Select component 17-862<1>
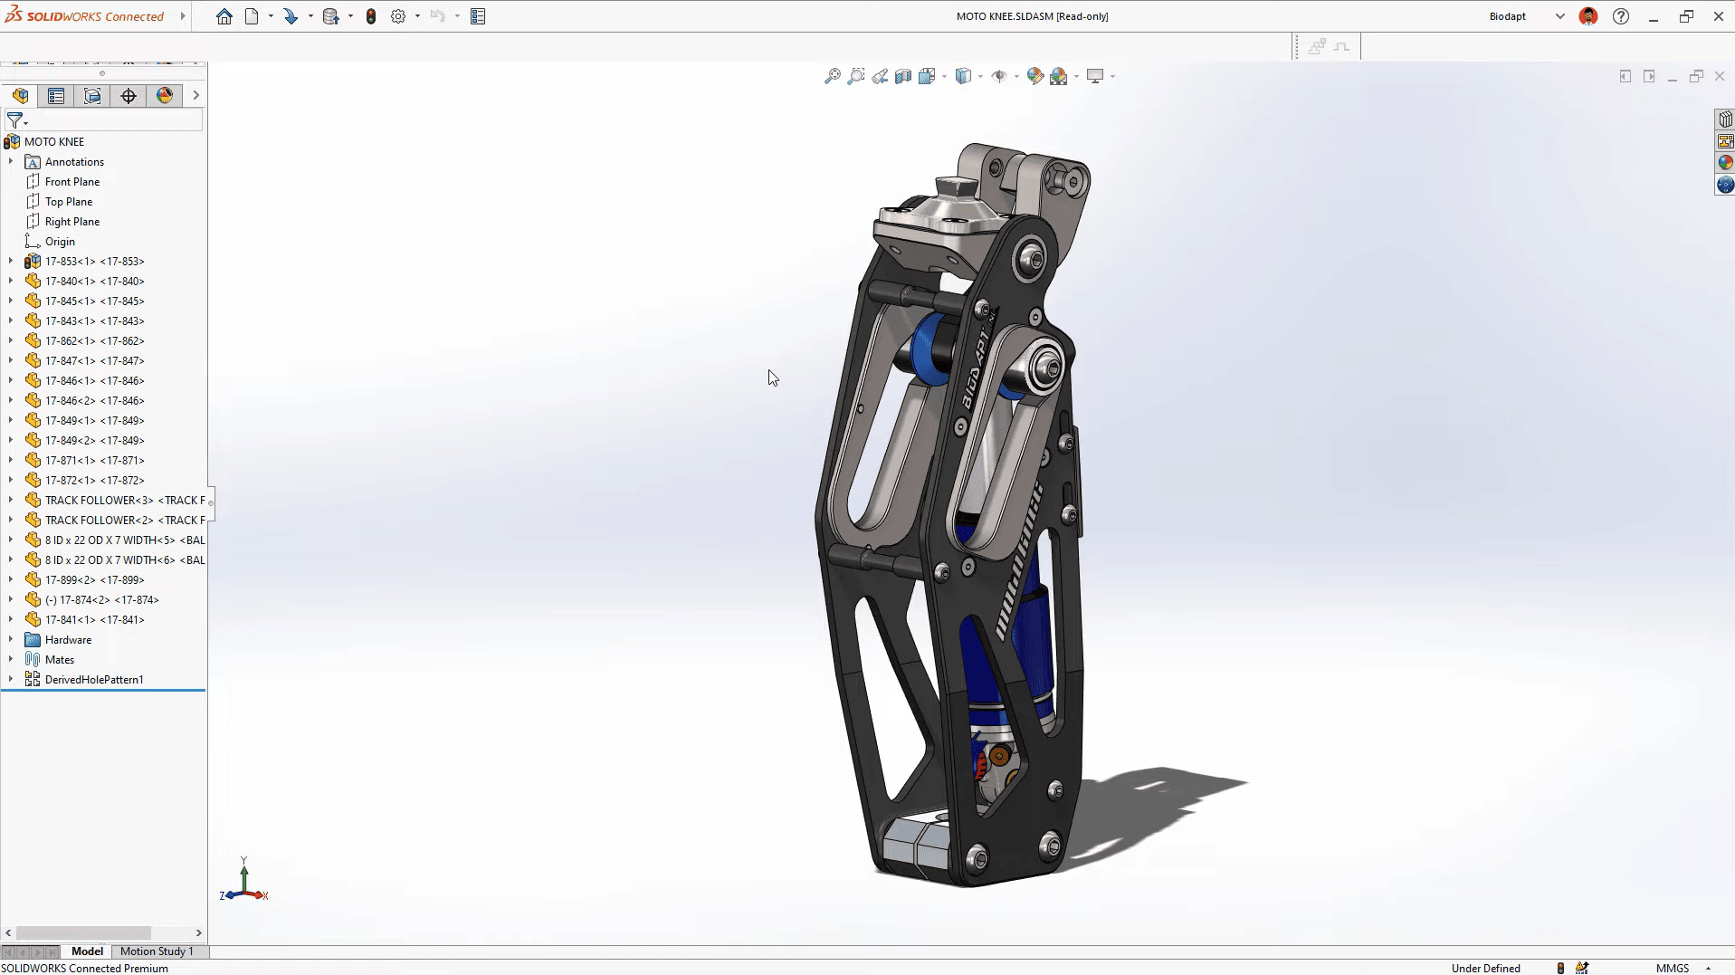 click(x=94, y=341)
